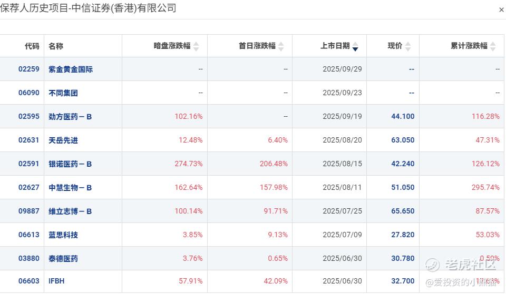
Task: Open 银诺医药－B stock name
Action: click(70, 164)
